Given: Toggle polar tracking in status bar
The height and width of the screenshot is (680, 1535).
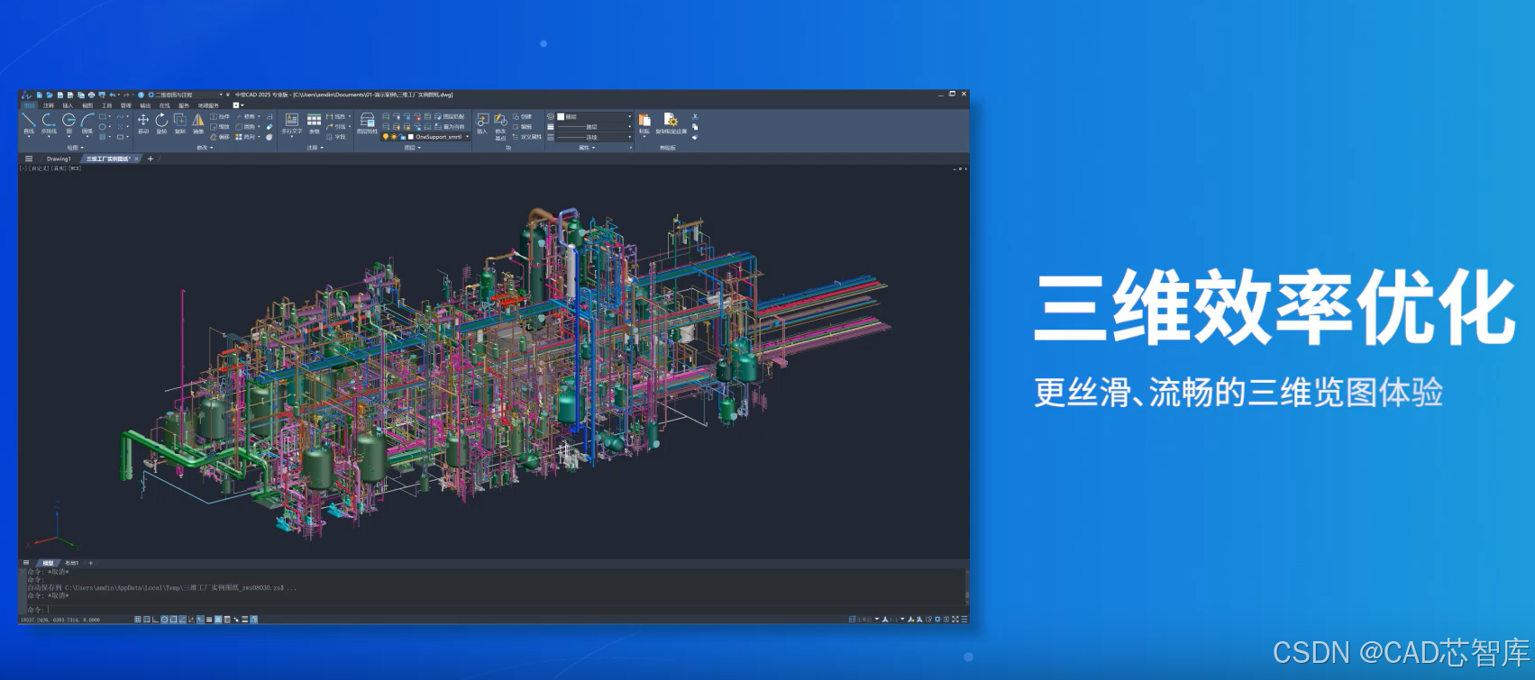Looking at the screenshot, I should click(x=164, y=620).
